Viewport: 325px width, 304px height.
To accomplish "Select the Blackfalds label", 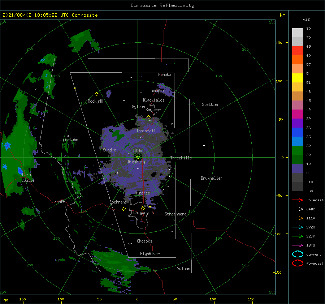I will point(153,100).
